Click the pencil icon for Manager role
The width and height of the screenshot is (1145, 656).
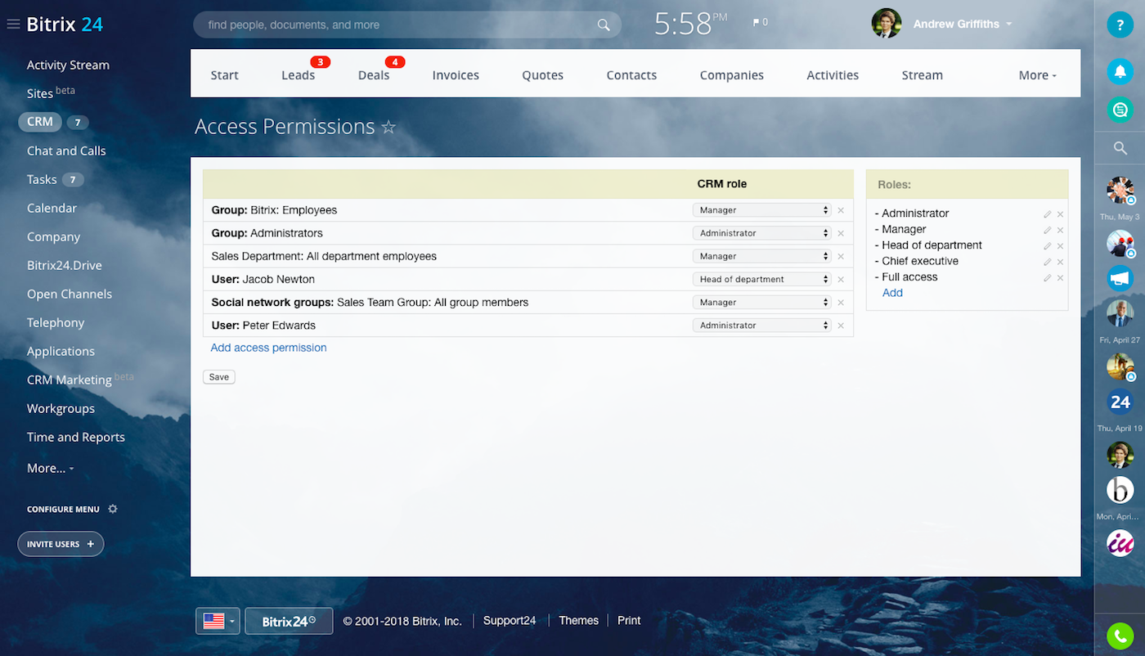tap(1047, 230)
